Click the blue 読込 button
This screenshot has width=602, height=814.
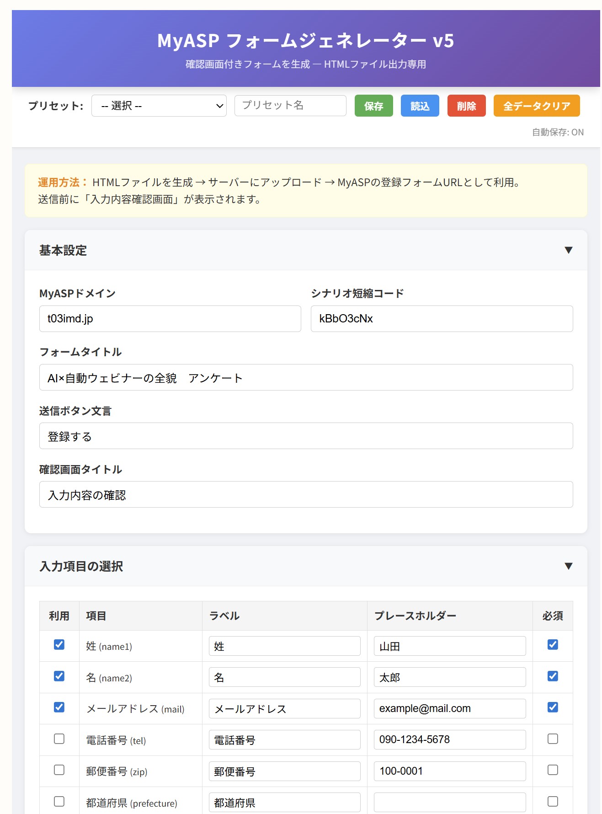click(x=420, y=106)
